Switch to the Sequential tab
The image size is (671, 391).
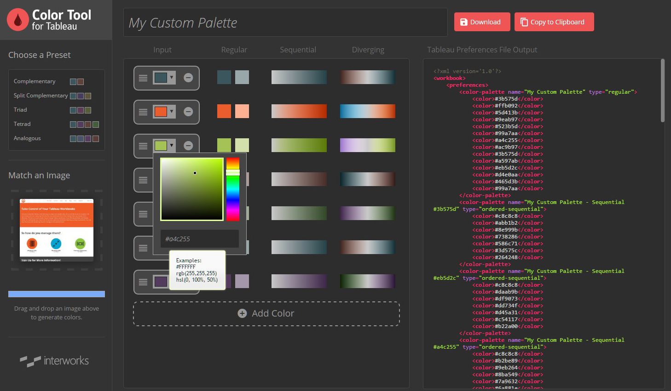click(x=298, y=50)
